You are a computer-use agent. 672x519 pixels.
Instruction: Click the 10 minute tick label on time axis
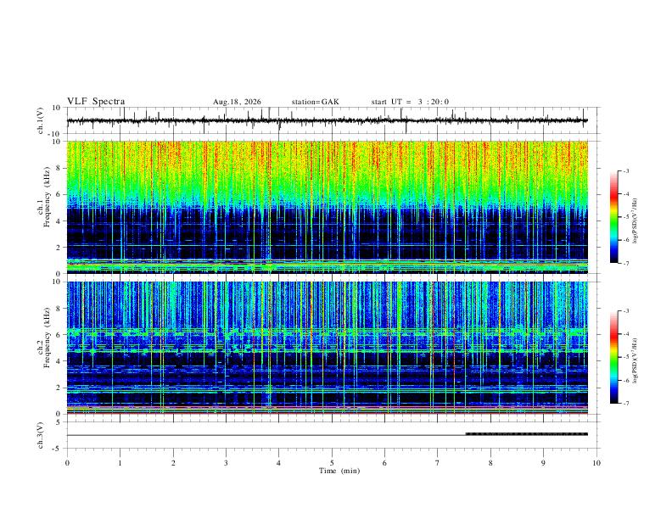pos(596,463)
